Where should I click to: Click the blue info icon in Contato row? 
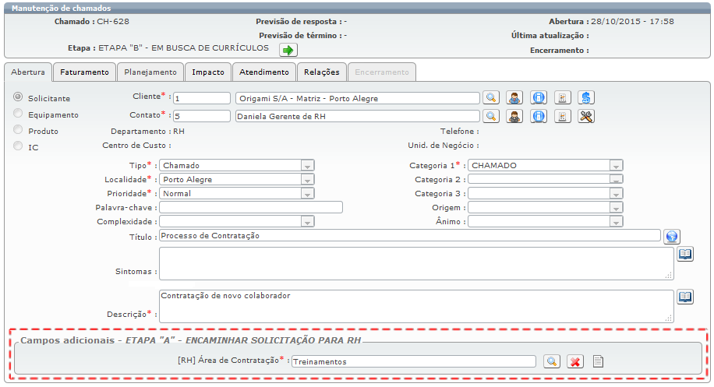pyautogui.click(x=539, y=116)
